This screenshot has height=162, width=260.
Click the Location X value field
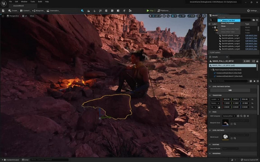tap(227, 99)
